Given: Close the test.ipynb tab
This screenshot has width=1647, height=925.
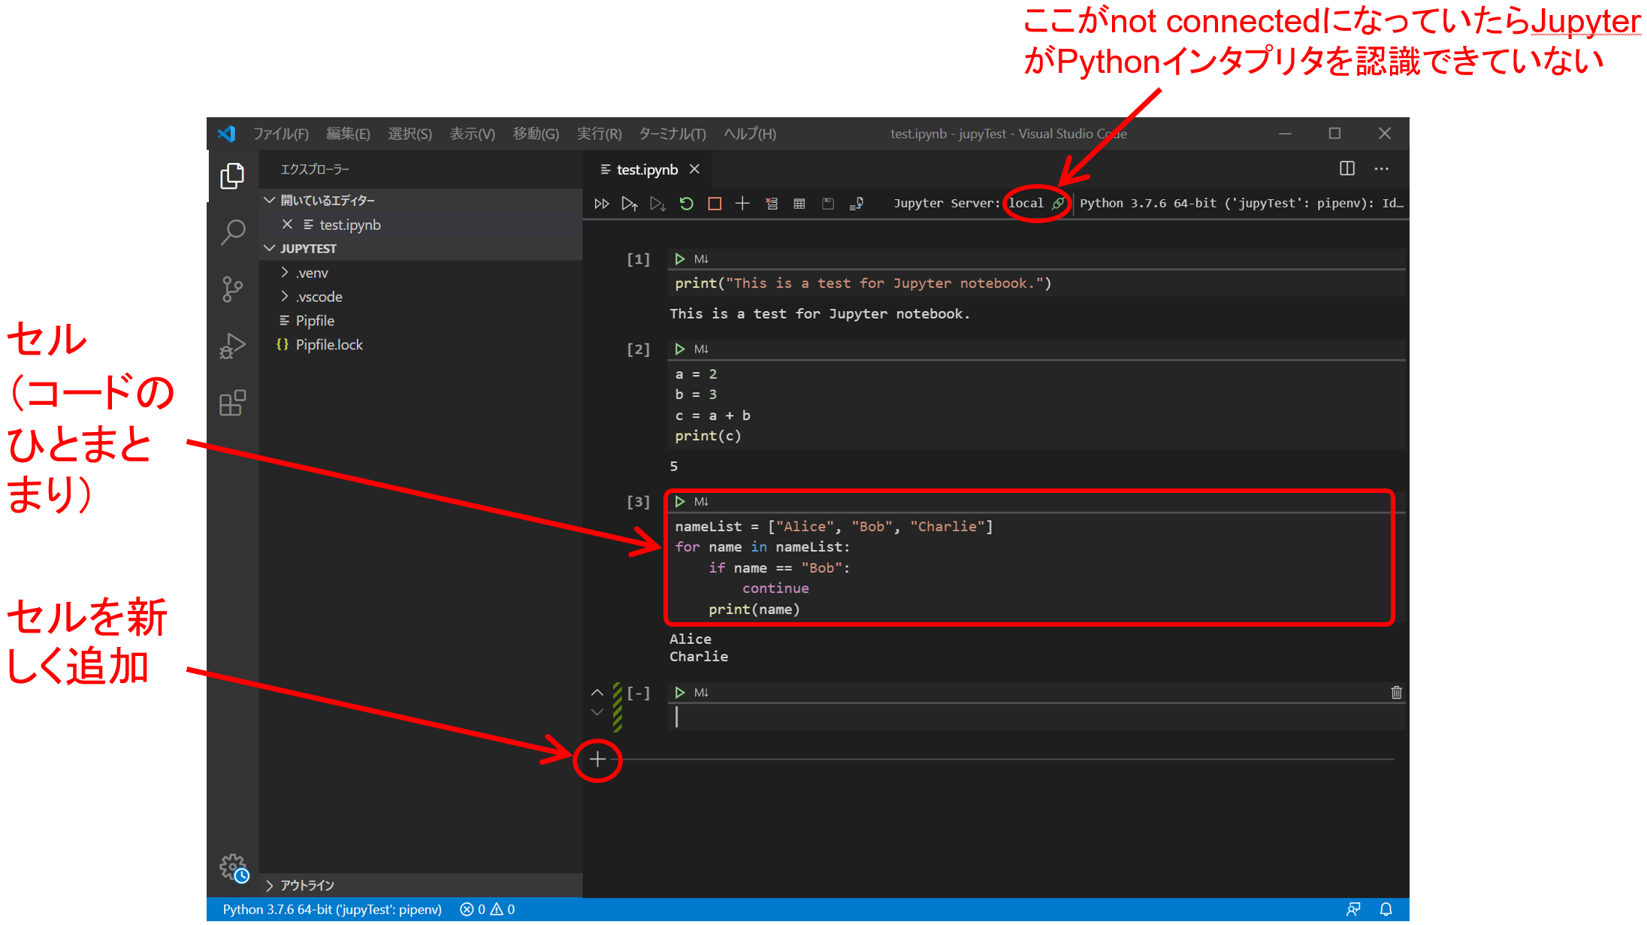Looking at the screenshot, I should coord(695,170).
